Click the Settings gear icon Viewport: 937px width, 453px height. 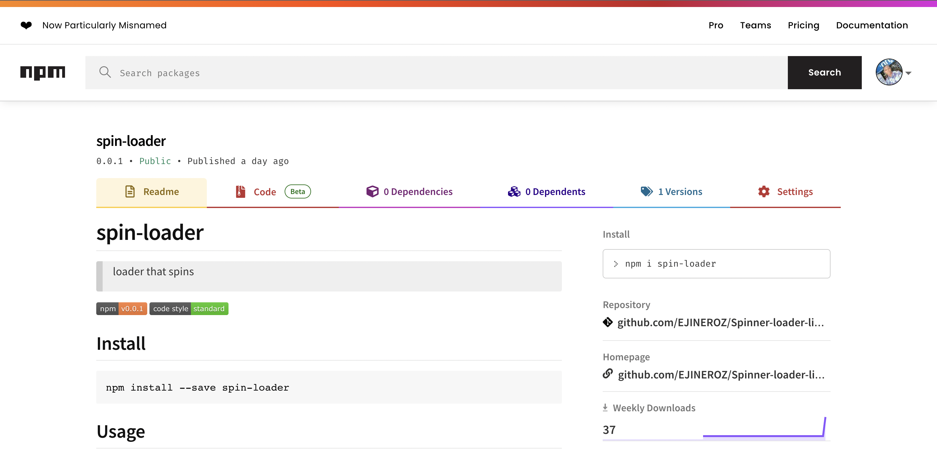click(x=764, y=191)
